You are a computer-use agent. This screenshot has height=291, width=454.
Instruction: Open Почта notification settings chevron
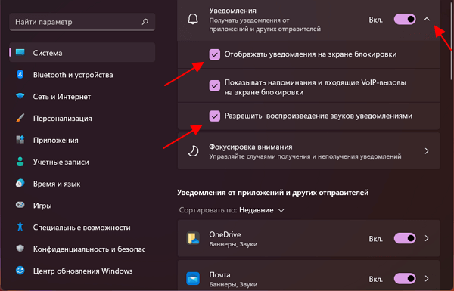(x=427, y=279)
